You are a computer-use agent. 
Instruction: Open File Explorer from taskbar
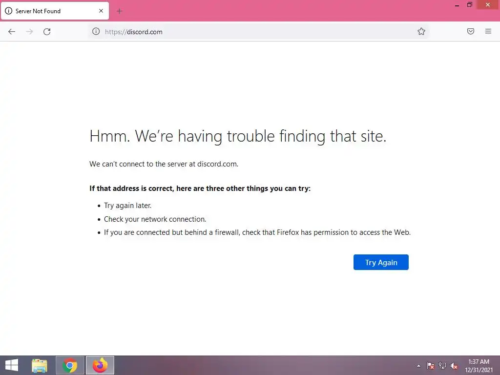pos(40,365)
